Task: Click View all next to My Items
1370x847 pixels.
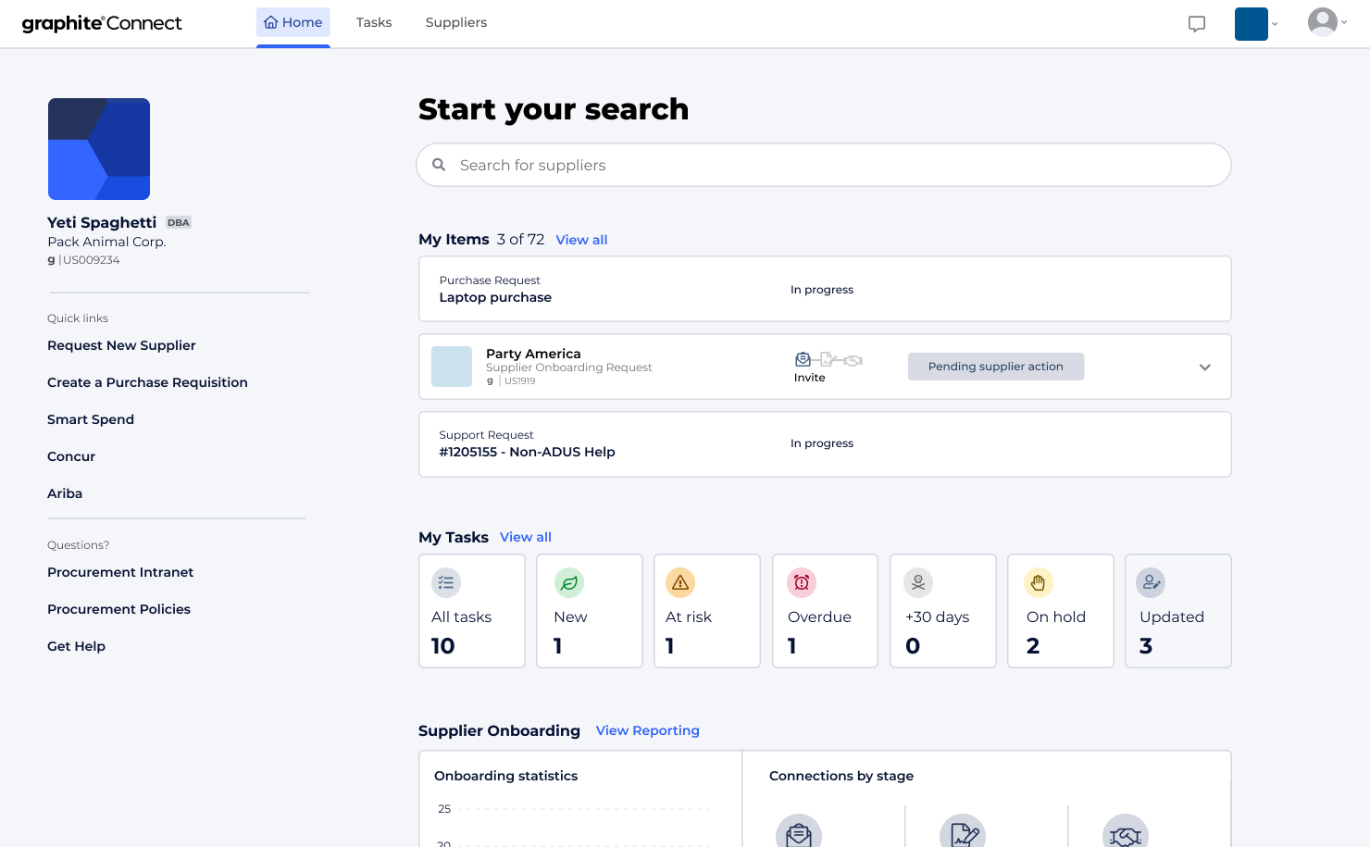Action: tap(580, 239)
